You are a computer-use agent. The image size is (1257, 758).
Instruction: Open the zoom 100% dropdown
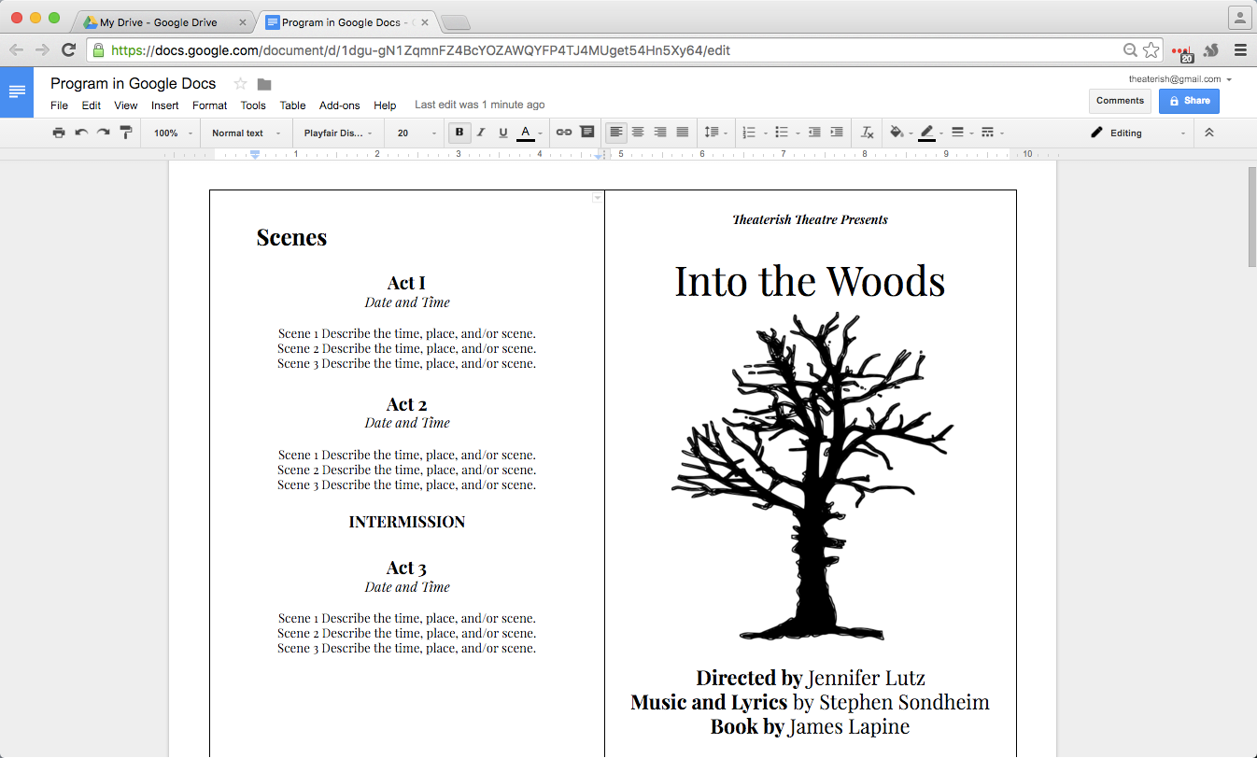coord(173,133)
